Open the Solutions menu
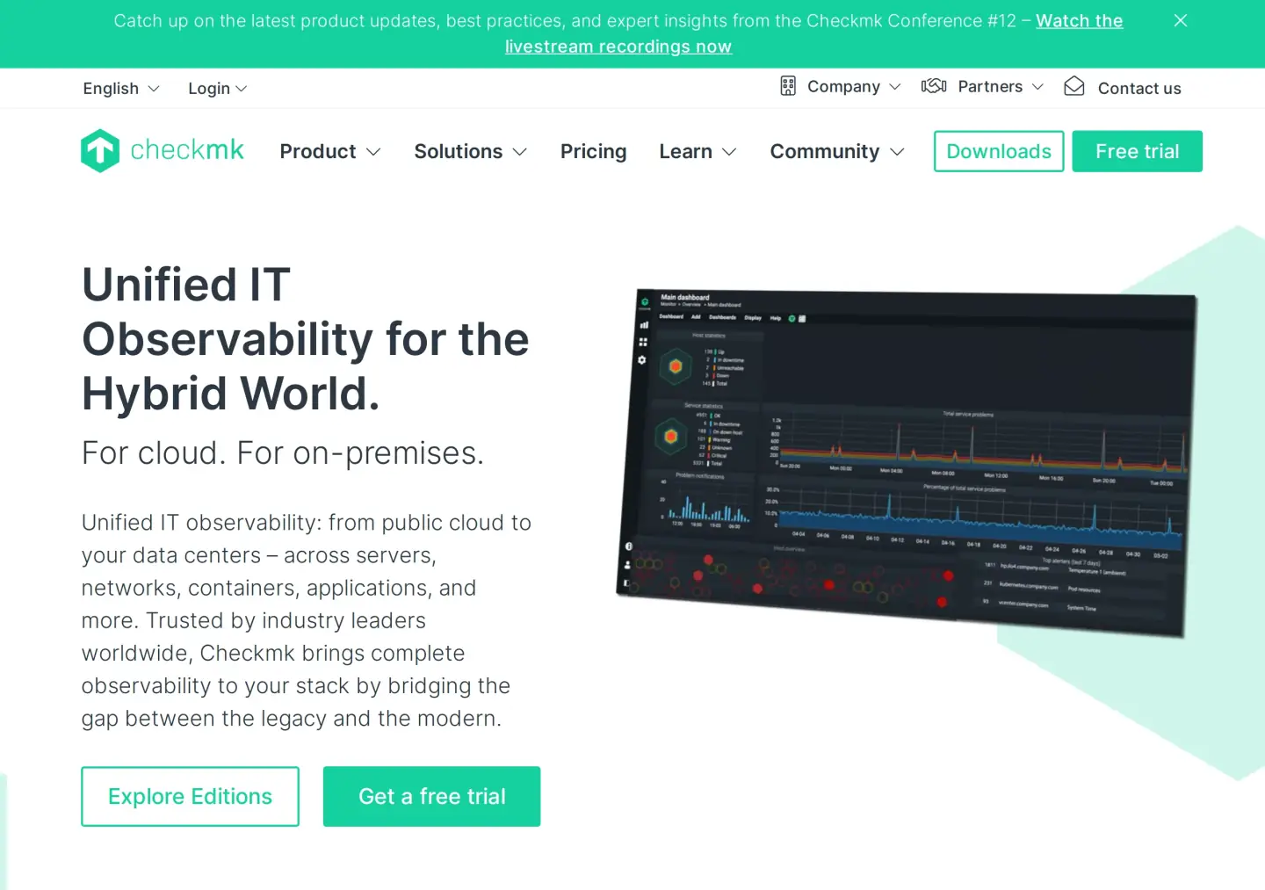Screen dimensions: 1265x890 (471, 152)
